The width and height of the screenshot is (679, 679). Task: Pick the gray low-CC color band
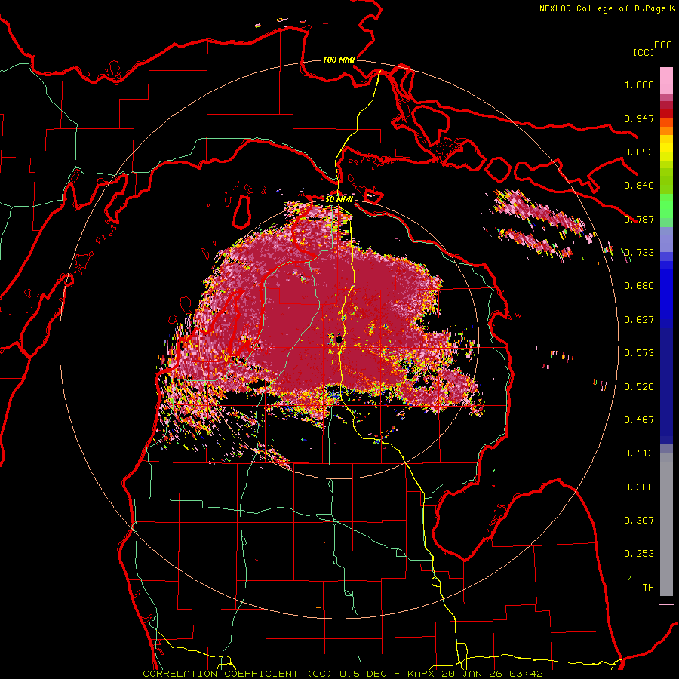point(666,524)
